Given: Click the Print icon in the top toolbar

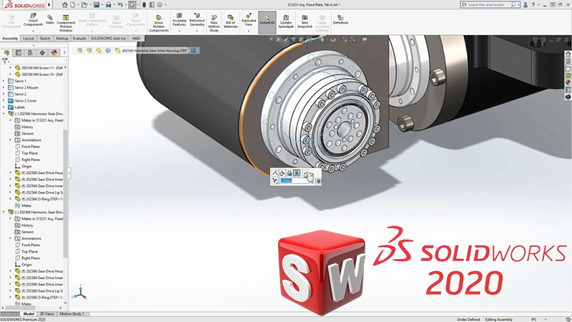Looking at the screenshot, I should [109, 5].
